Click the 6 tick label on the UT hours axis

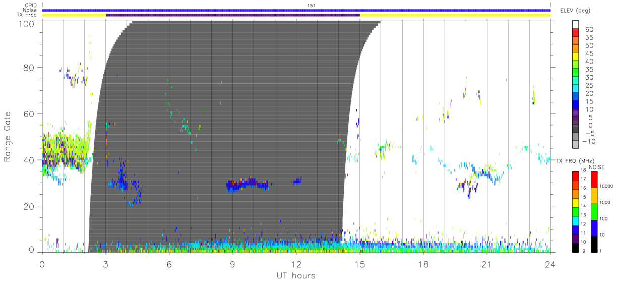pos(169,263)
